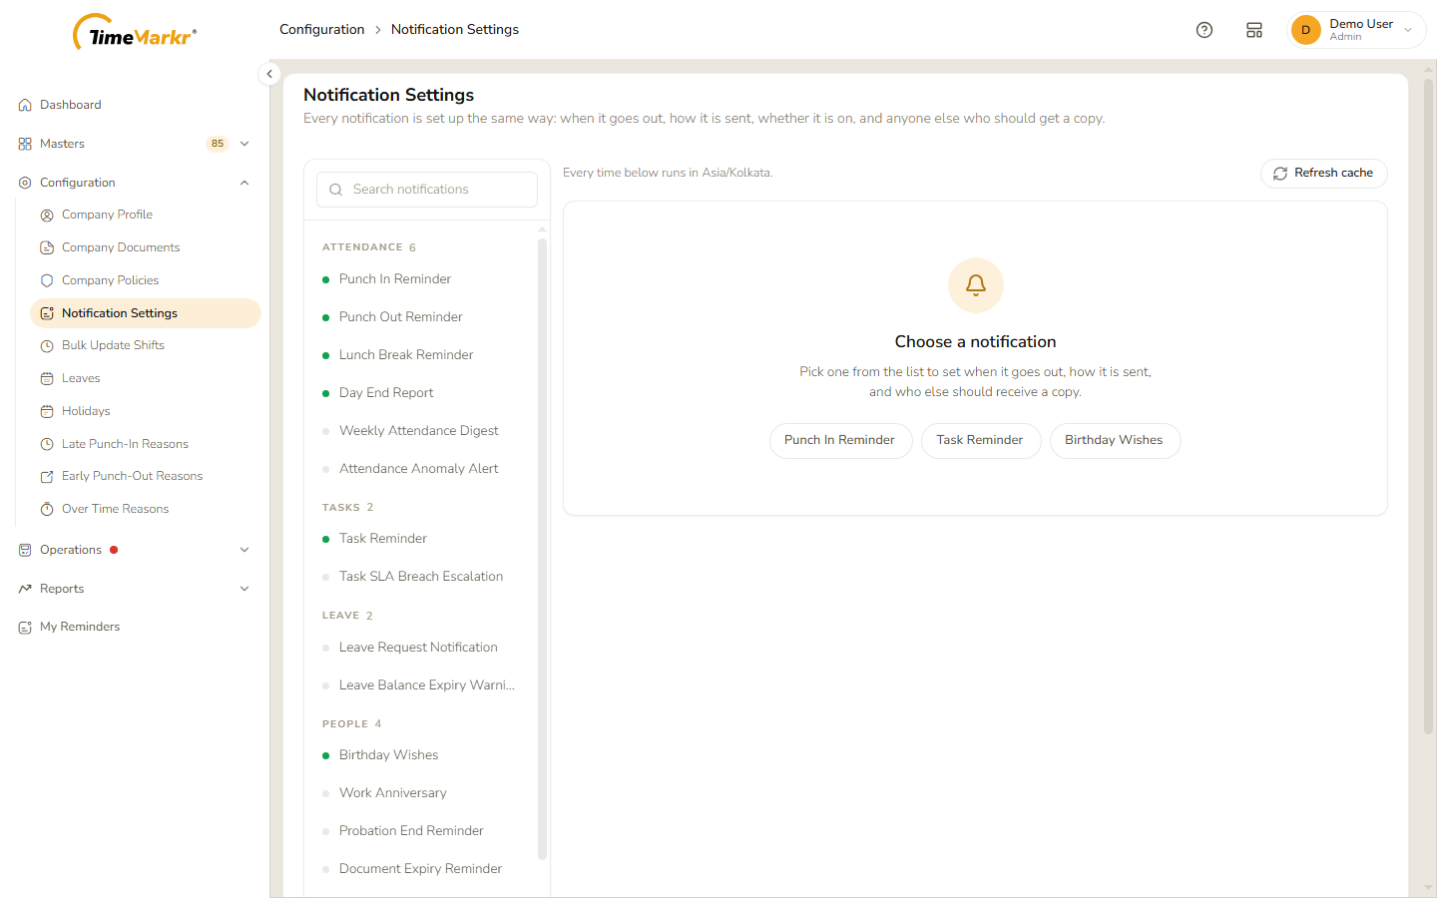Screen dimensions: 1437x898
Task: Click the My Reminders icon
Action: point(25,627)
